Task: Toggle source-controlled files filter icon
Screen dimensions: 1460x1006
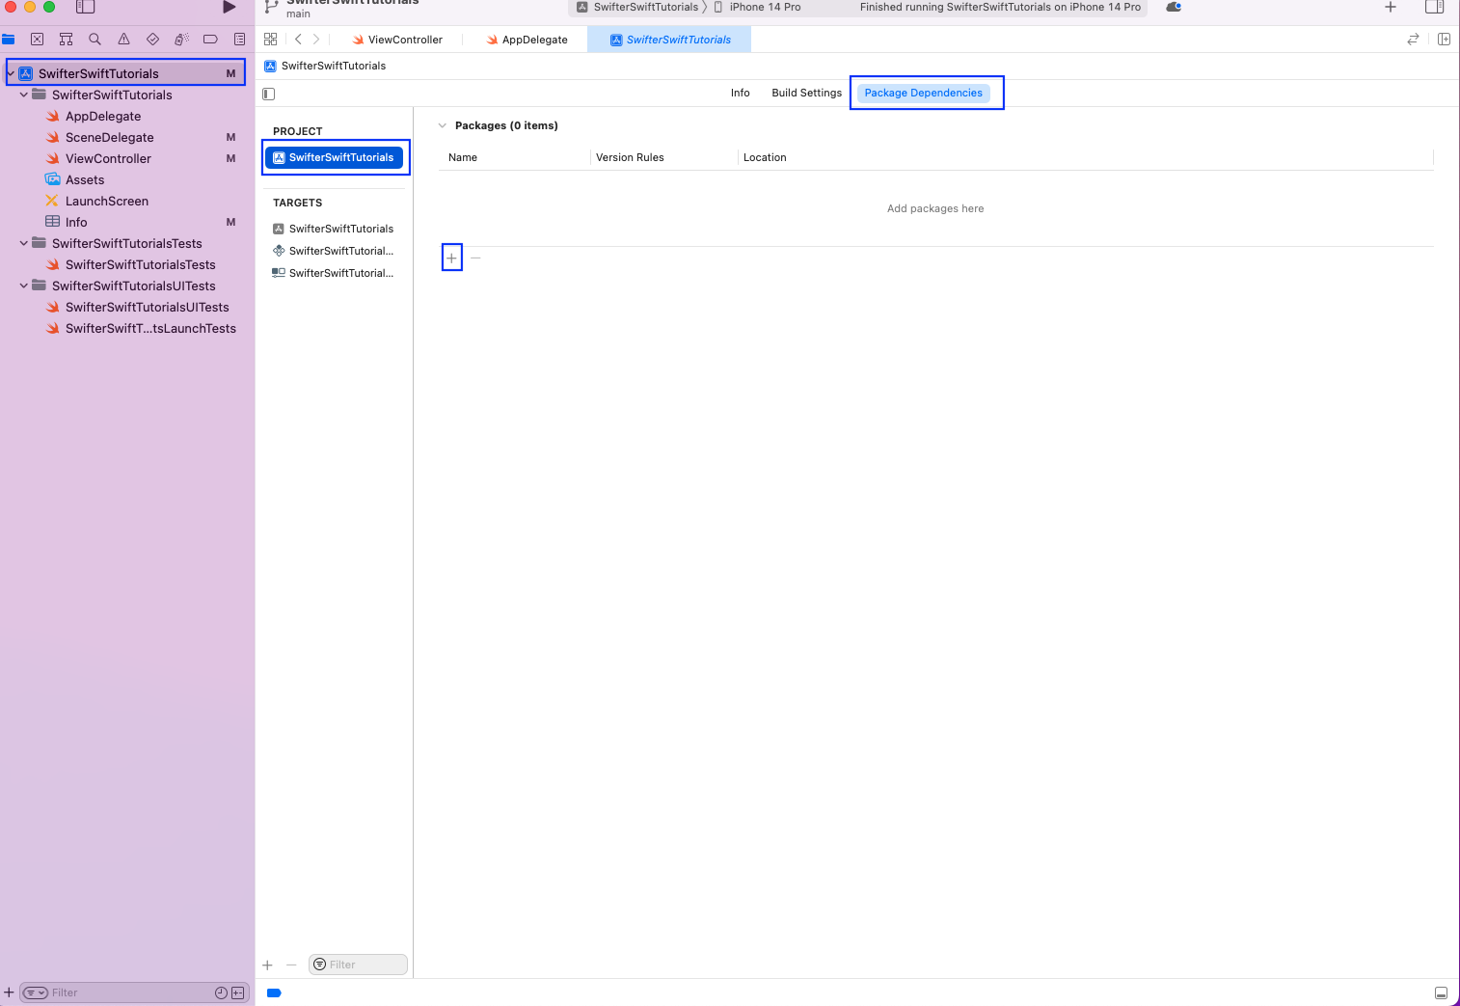Action: [x=237, y=992]
